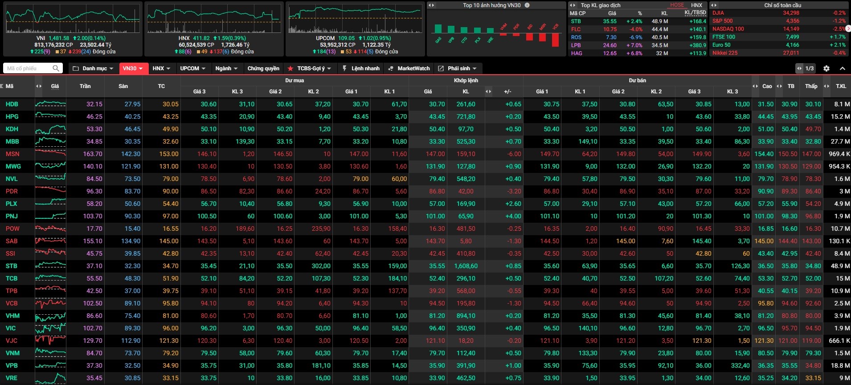Sort by the KL/TB5D column header
Screen dimensions: 851x385
tap(695, 13)
